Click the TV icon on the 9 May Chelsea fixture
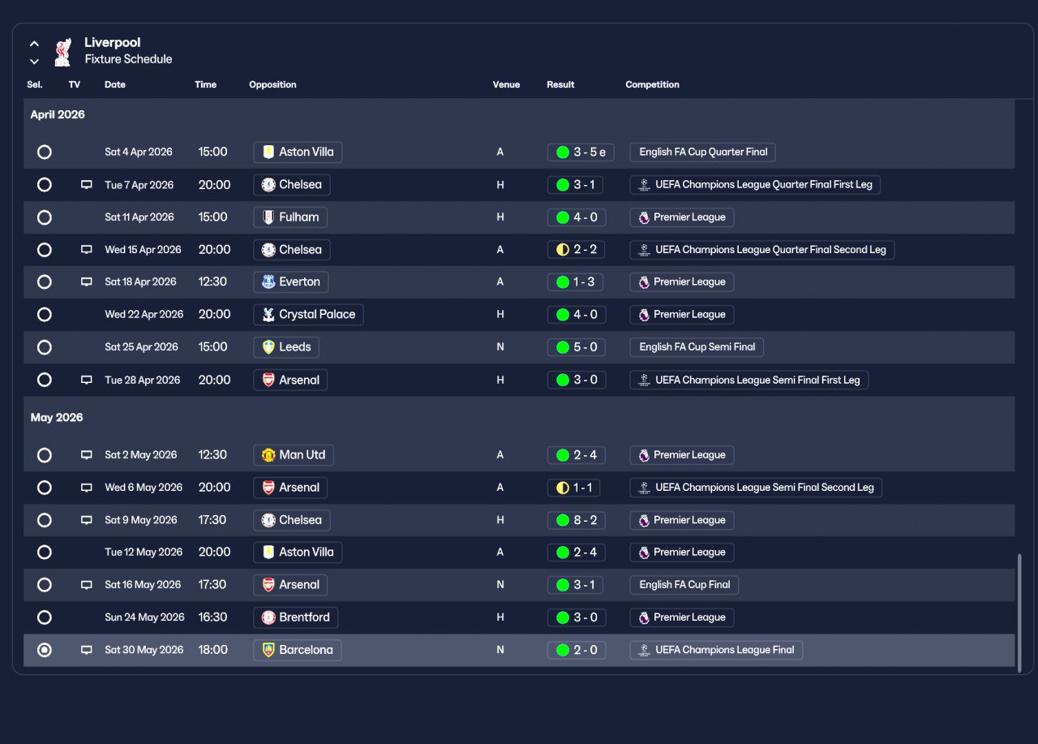Image resolution: width=1038 pixels, height=744 pixels. click(86, 520)
